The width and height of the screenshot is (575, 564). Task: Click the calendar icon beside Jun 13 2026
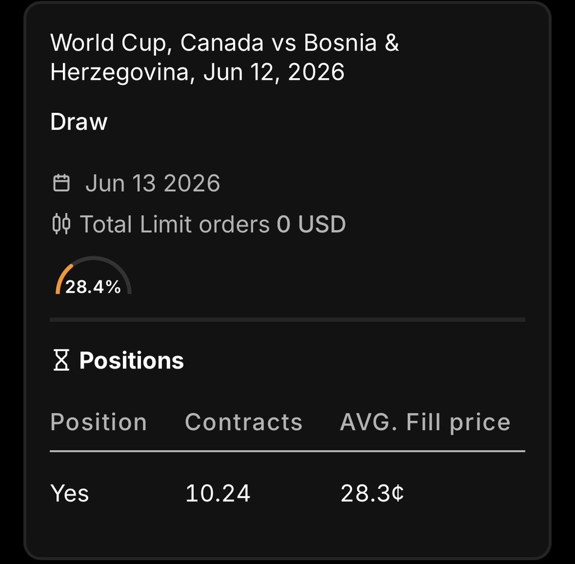(61, 183)
